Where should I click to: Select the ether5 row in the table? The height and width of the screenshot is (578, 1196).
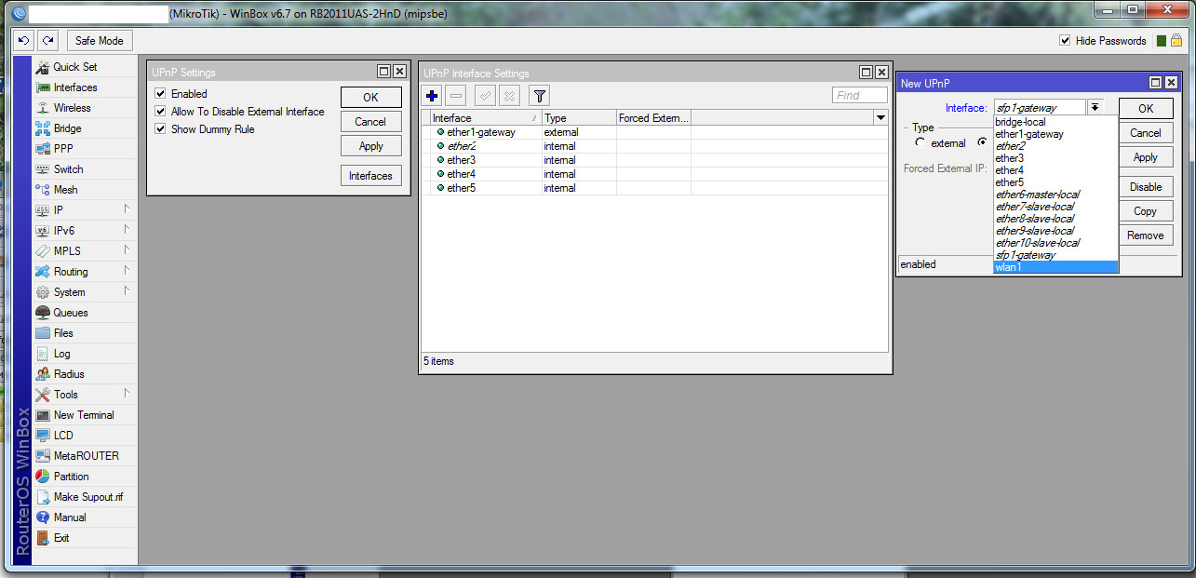pos(654,188)
